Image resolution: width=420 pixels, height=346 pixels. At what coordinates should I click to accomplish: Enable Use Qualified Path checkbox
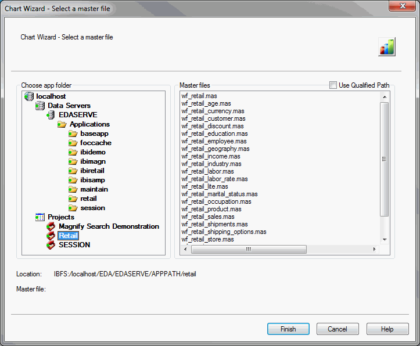pyautogui.click(x=333, y=85)
